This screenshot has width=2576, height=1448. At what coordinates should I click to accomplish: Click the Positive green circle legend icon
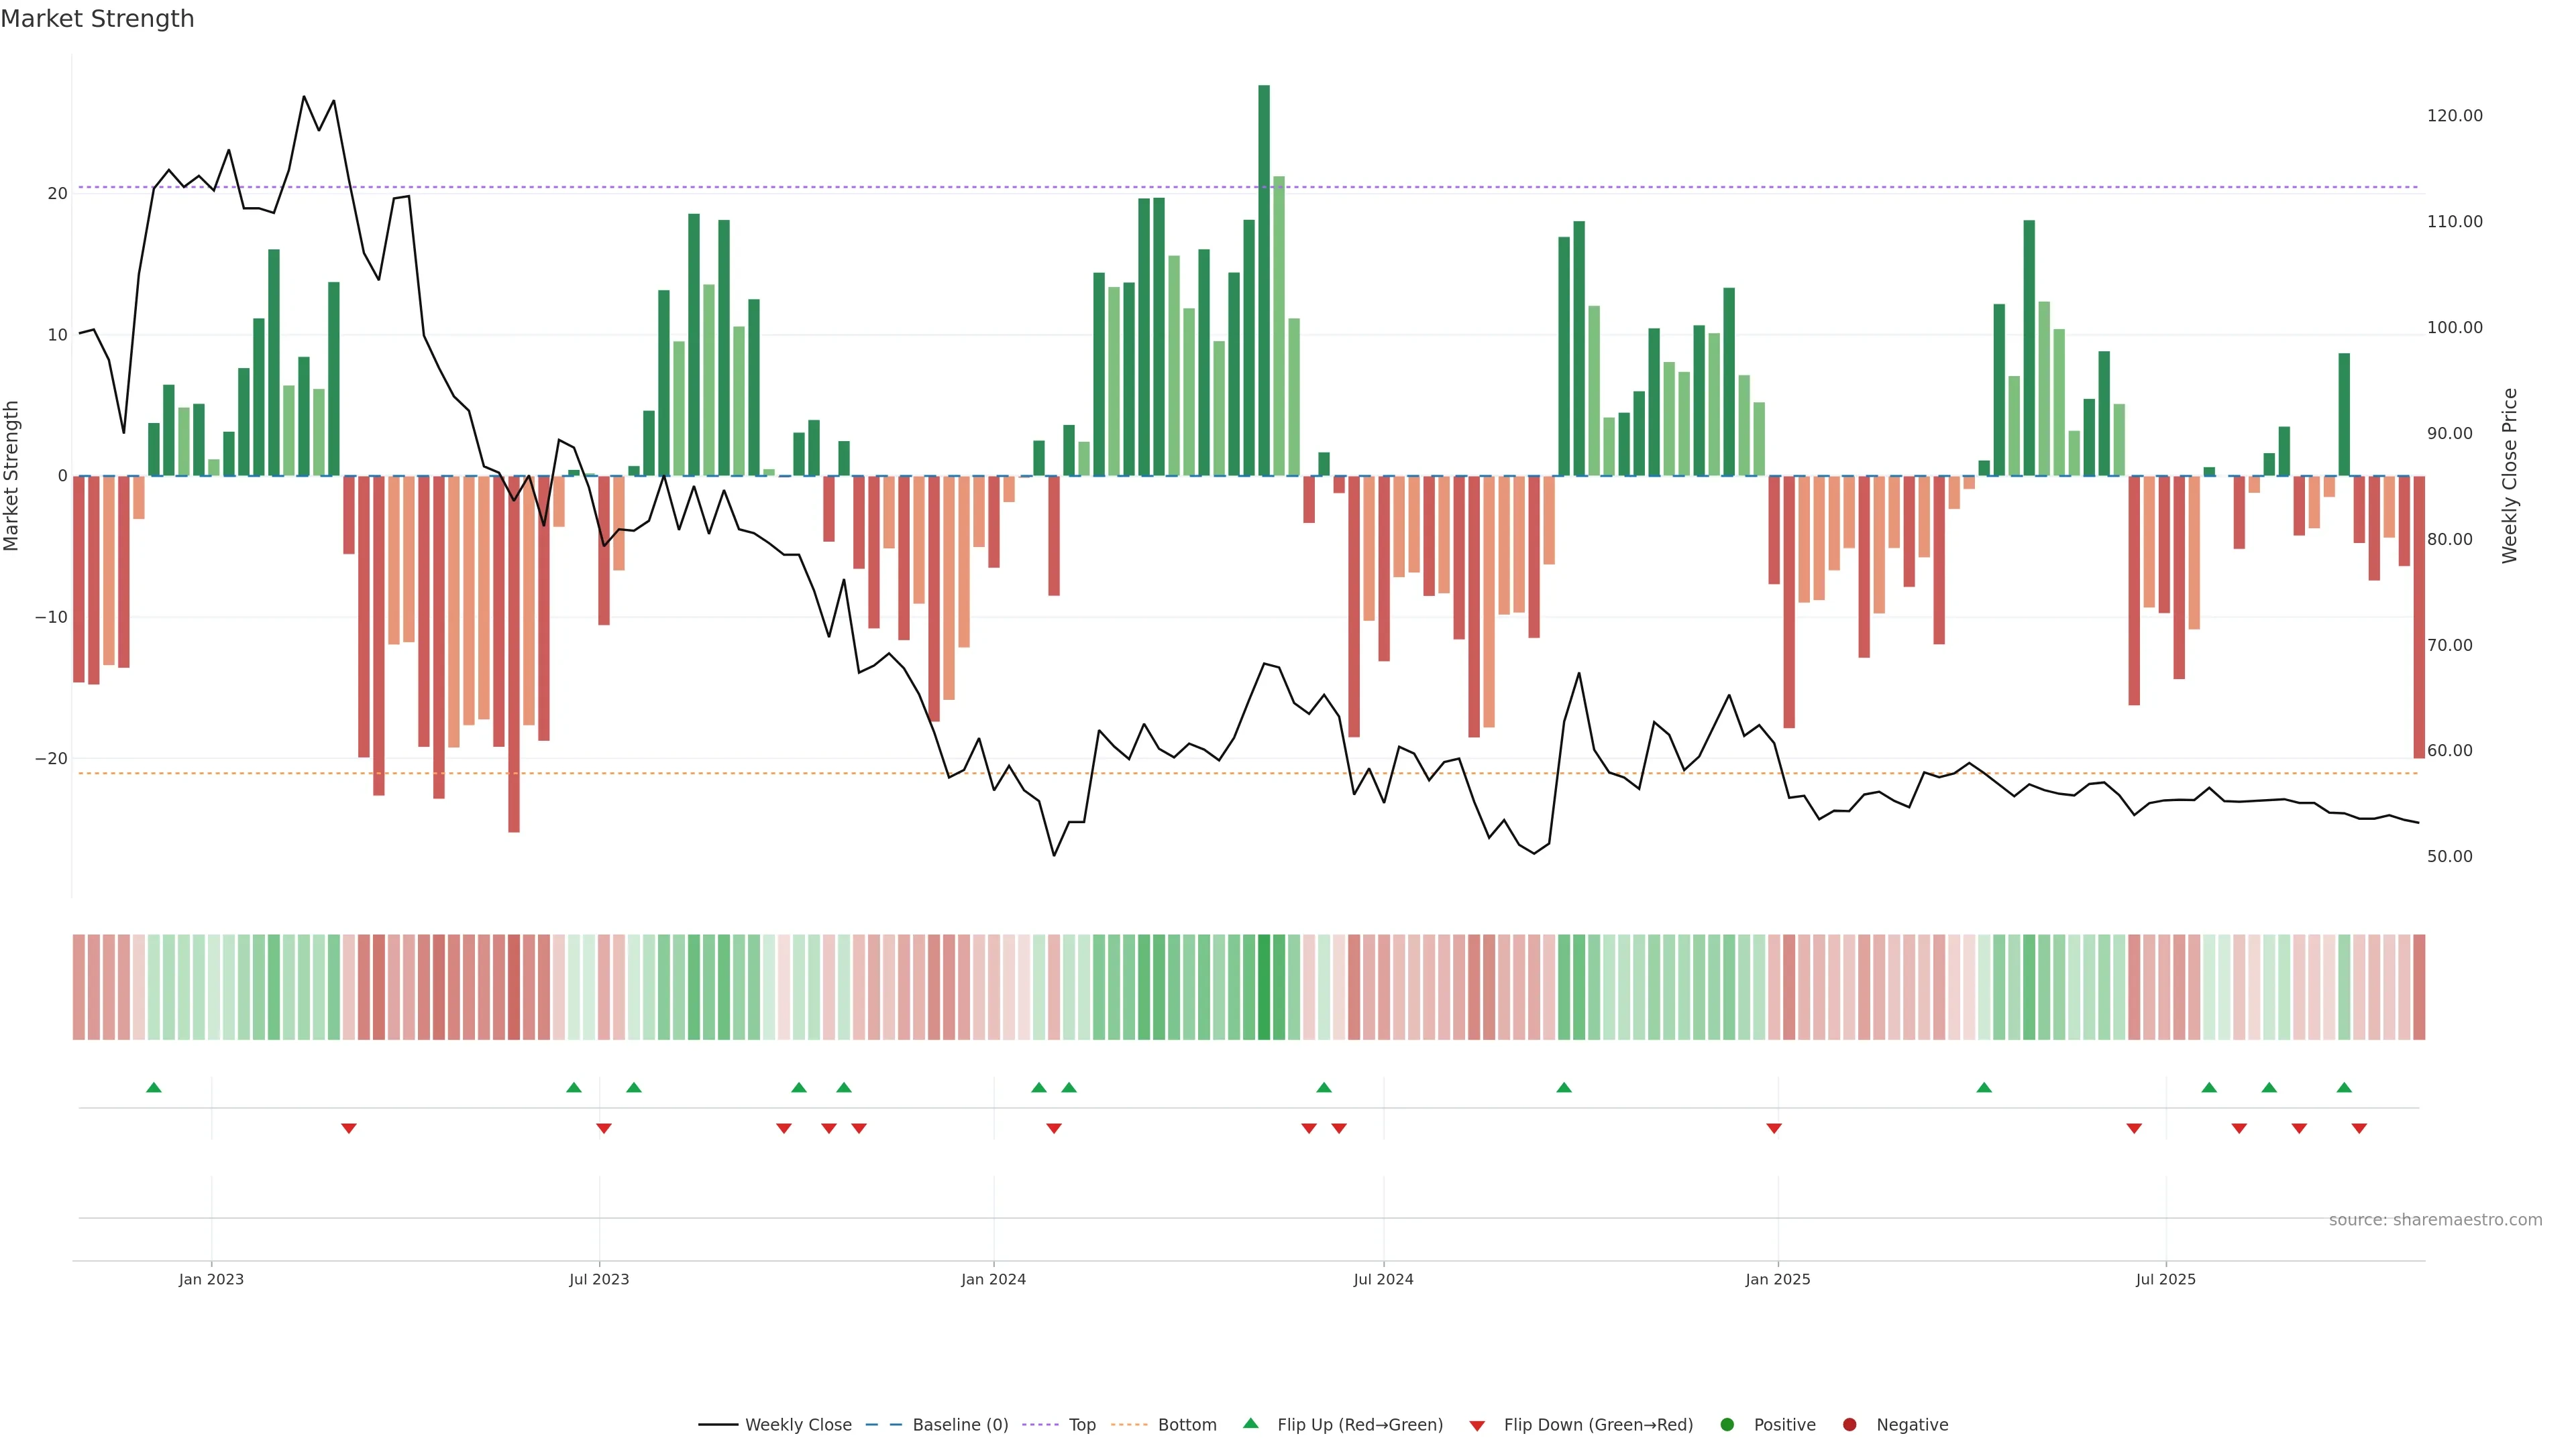(x=1727, y=1425)
